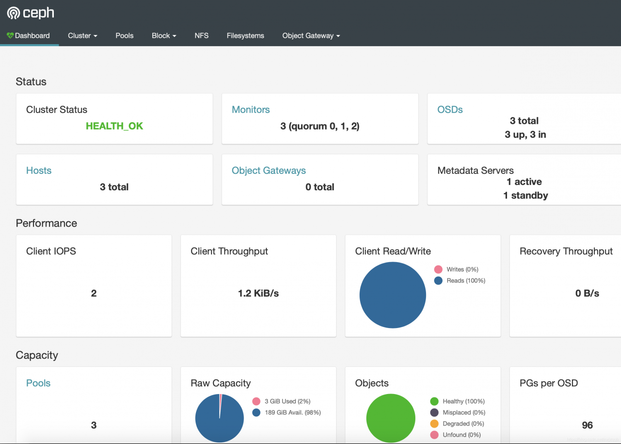Expand the Cluster dropdown menu

pyautogui.click(x=82, y=35)
